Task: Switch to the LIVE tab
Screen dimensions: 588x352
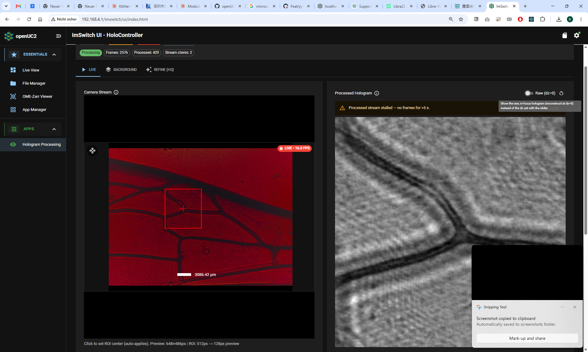Action: pyautogui.click(x=88, y=70)
